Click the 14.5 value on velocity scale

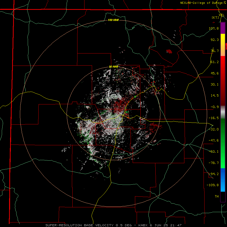point(215,96)
